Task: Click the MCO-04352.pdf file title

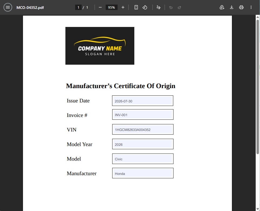Action: tap(30, 8)
